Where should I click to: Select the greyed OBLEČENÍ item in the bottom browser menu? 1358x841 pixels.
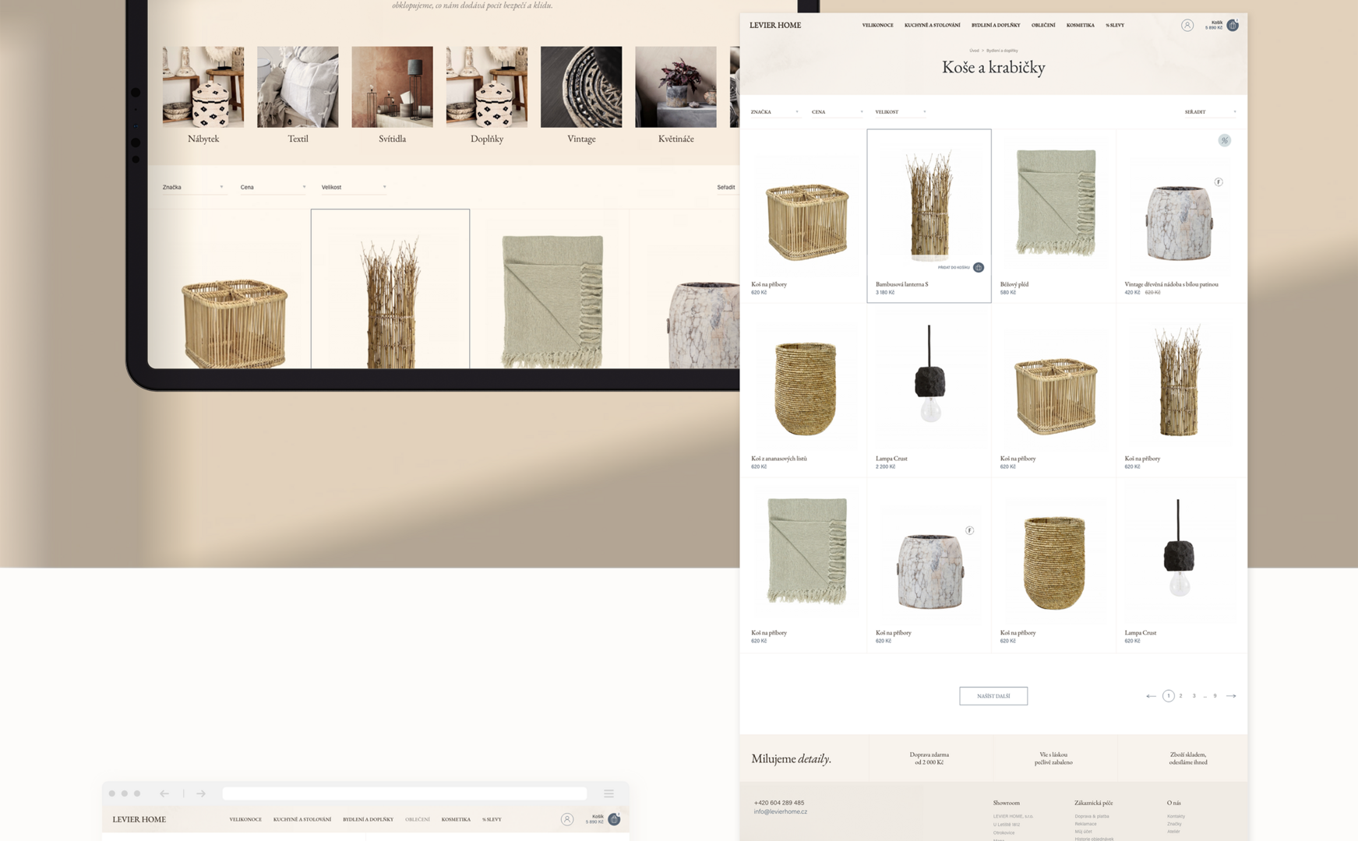coord(417,819)
